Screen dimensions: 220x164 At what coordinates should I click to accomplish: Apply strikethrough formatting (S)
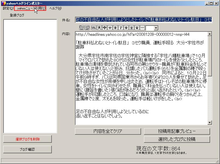tap(126, 28)
